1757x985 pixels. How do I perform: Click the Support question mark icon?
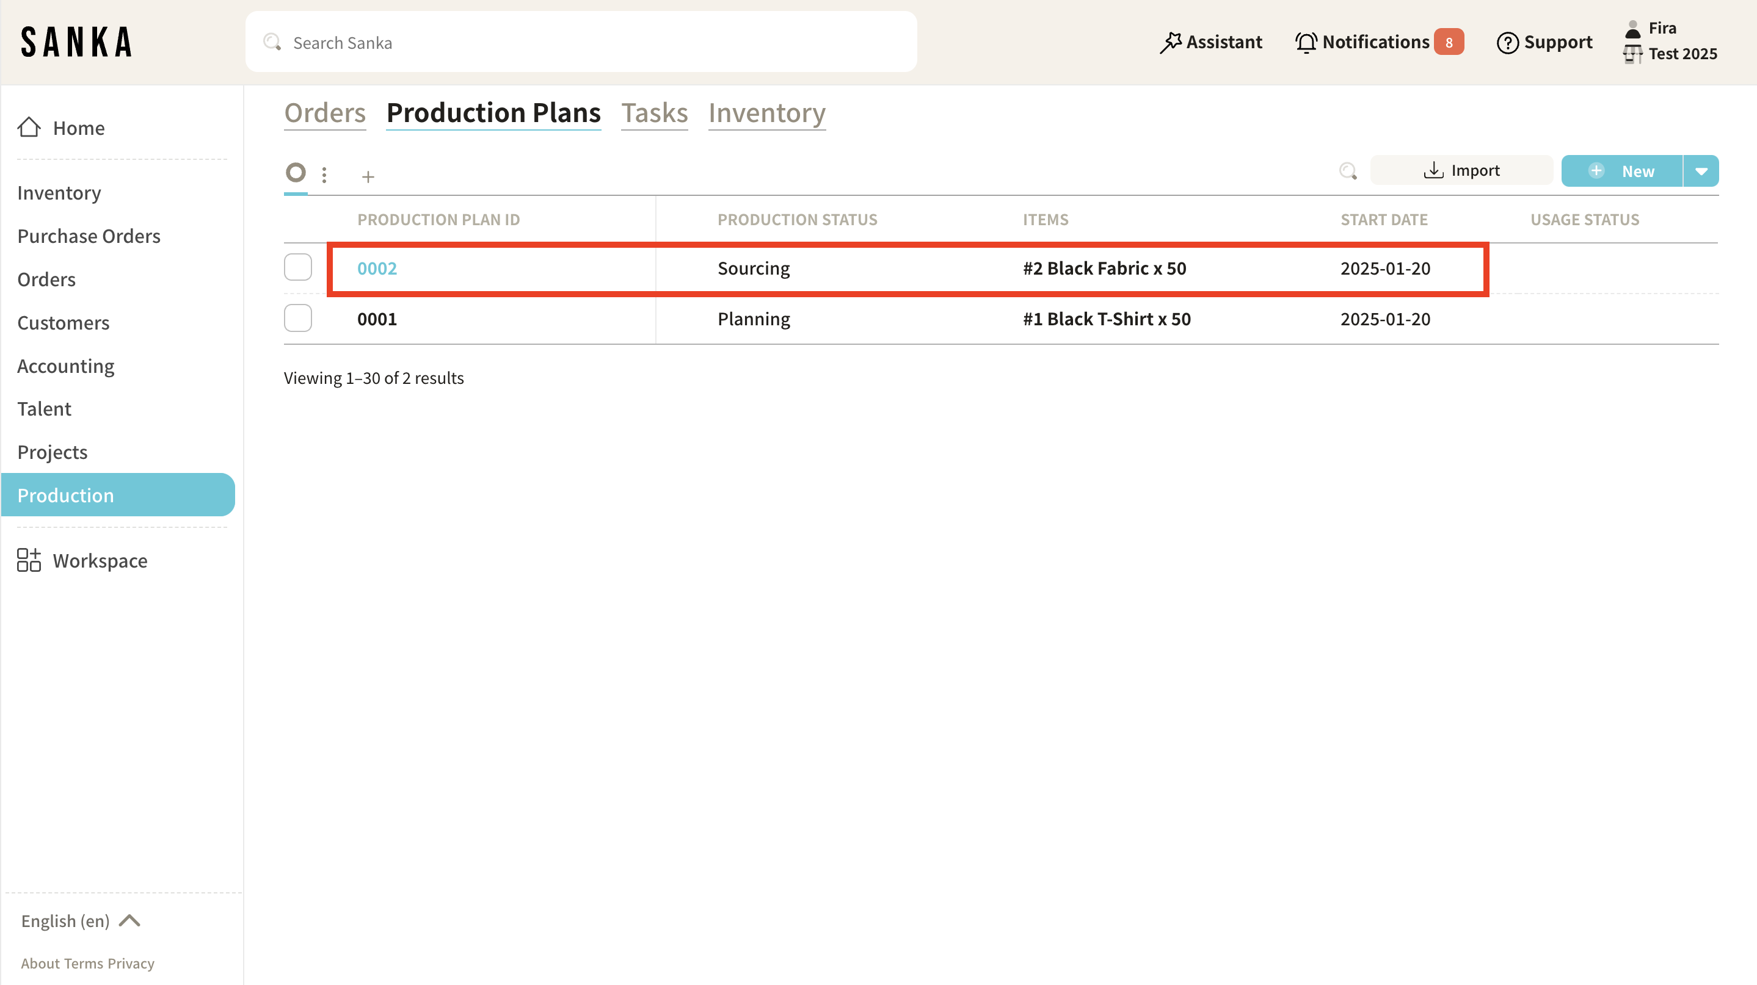[1507, 42]
